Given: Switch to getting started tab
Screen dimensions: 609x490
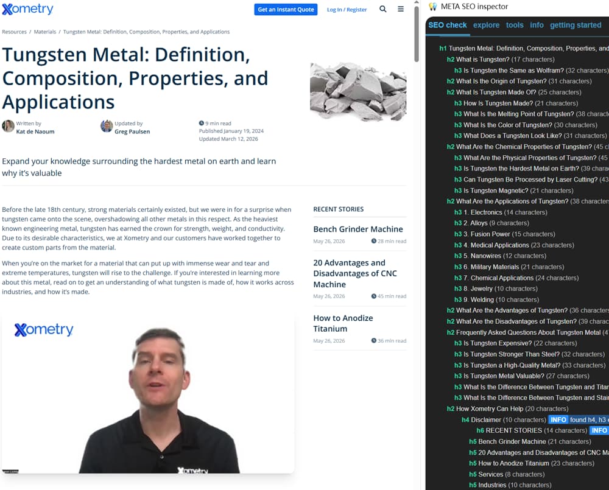Looking at the screenshot, I should [x=576, y=25].
